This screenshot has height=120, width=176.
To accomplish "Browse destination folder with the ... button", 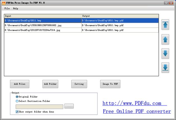I will tap(69, 106).
